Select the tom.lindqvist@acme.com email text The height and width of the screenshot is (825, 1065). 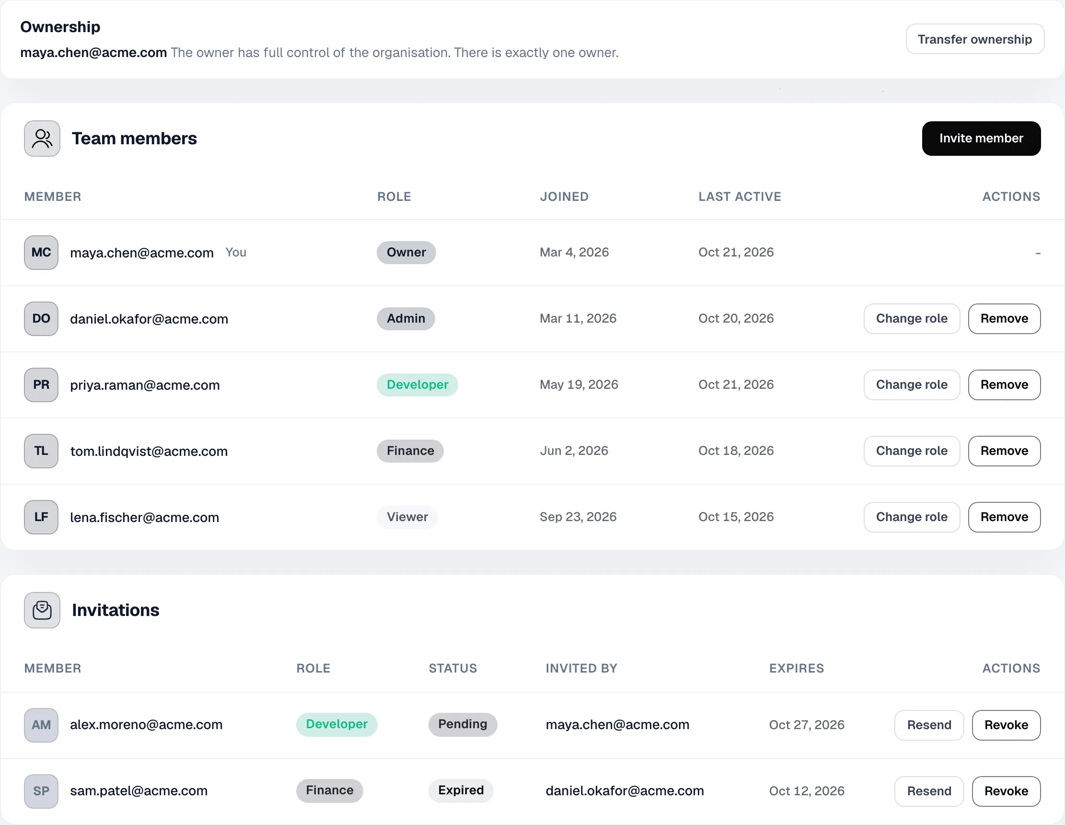(x=149, y=451)
